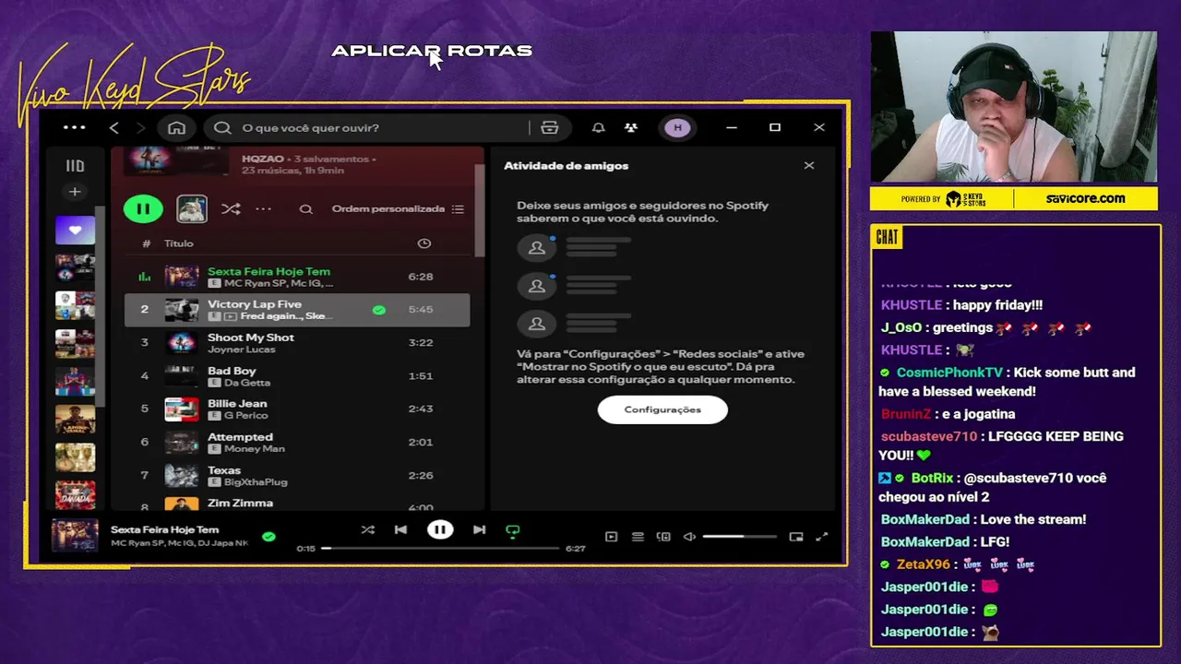Select track "Shoot My Shot"
The width and height of the screenshot is (1181, 664).
tap(297, 343)
